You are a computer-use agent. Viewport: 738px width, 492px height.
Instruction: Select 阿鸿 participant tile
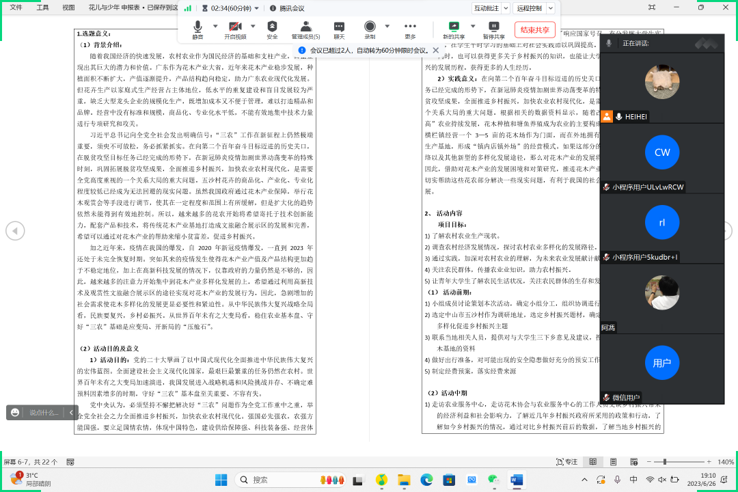tap(661, 299)
